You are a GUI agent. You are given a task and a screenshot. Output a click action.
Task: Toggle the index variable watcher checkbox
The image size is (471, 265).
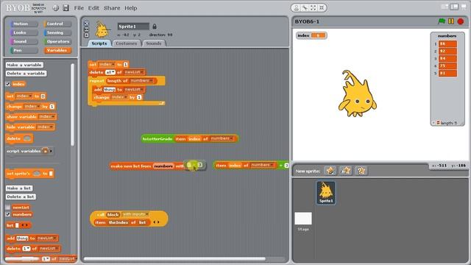(x=8, y=84)
